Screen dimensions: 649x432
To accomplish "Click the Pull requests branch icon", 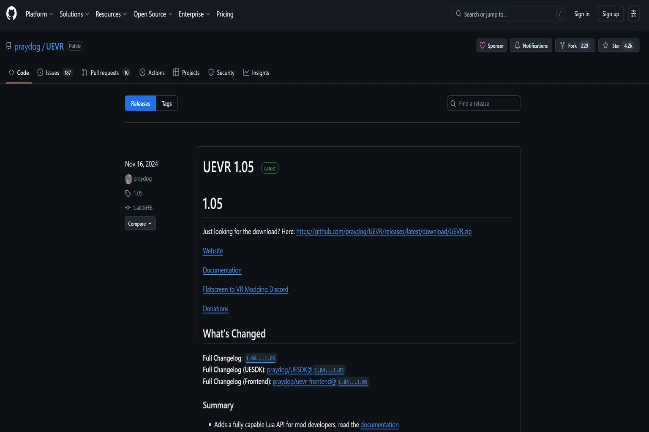I will pos(85,73).
